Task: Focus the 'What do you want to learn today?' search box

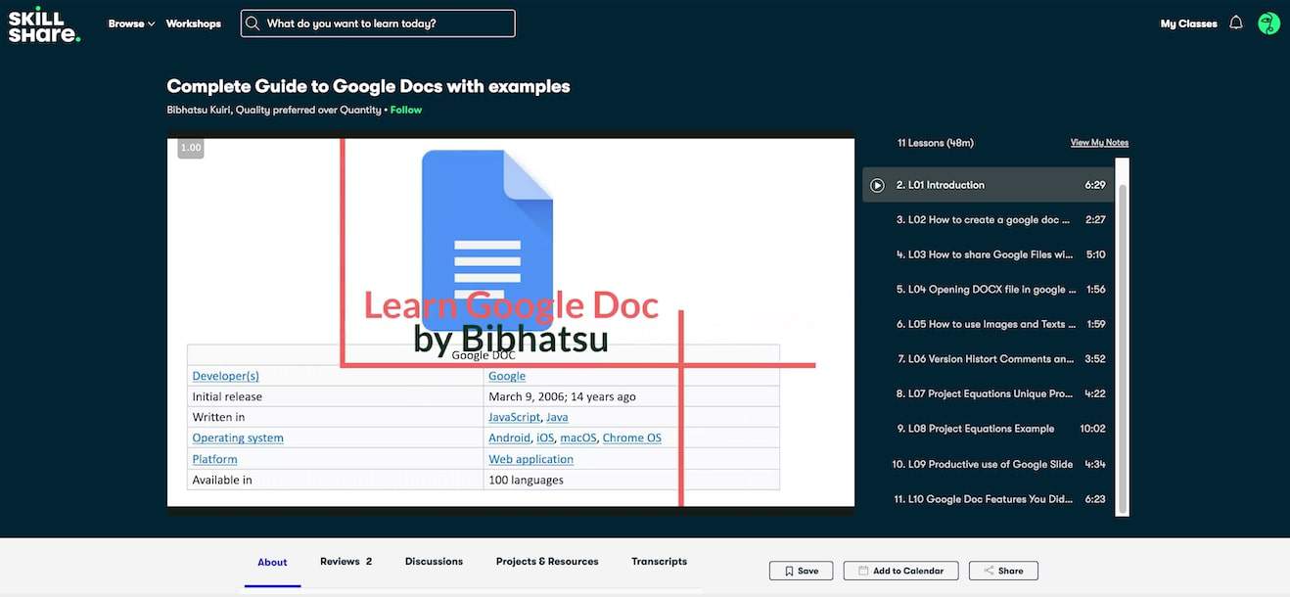Action: click(378, 23)
